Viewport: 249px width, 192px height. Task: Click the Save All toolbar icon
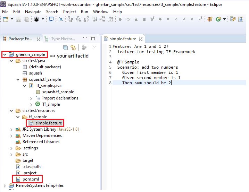26,19
